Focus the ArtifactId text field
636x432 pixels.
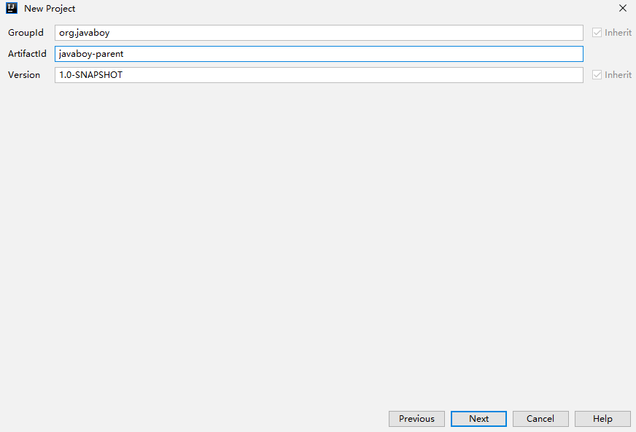tap(319, 54)
